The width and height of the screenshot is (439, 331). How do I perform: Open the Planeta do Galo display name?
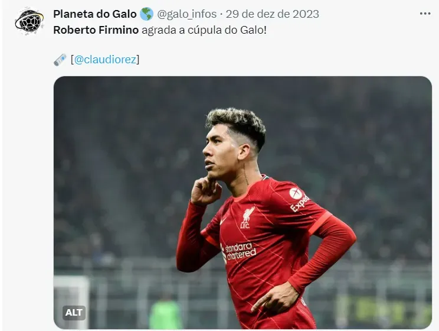coord(95,14)
